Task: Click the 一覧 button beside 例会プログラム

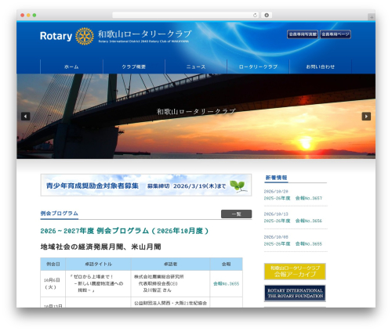Action: pos(237,214)
